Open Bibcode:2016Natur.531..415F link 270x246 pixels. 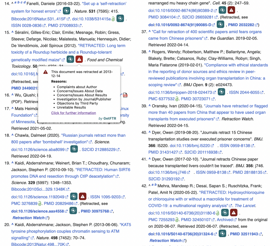click(40, 19)
